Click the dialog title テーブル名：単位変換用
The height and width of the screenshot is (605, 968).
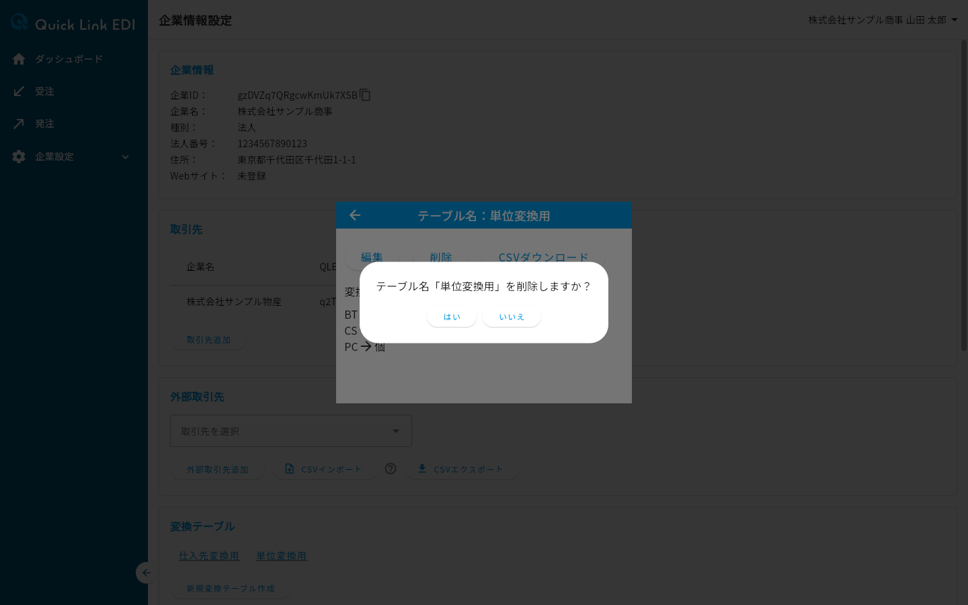pos(484,216)
